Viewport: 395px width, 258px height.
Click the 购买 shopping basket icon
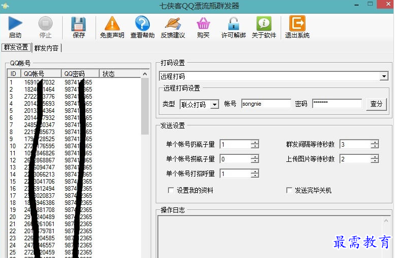click(x=203, y=23)
